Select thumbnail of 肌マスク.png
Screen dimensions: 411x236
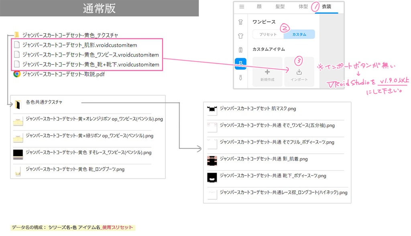[212, 110]
